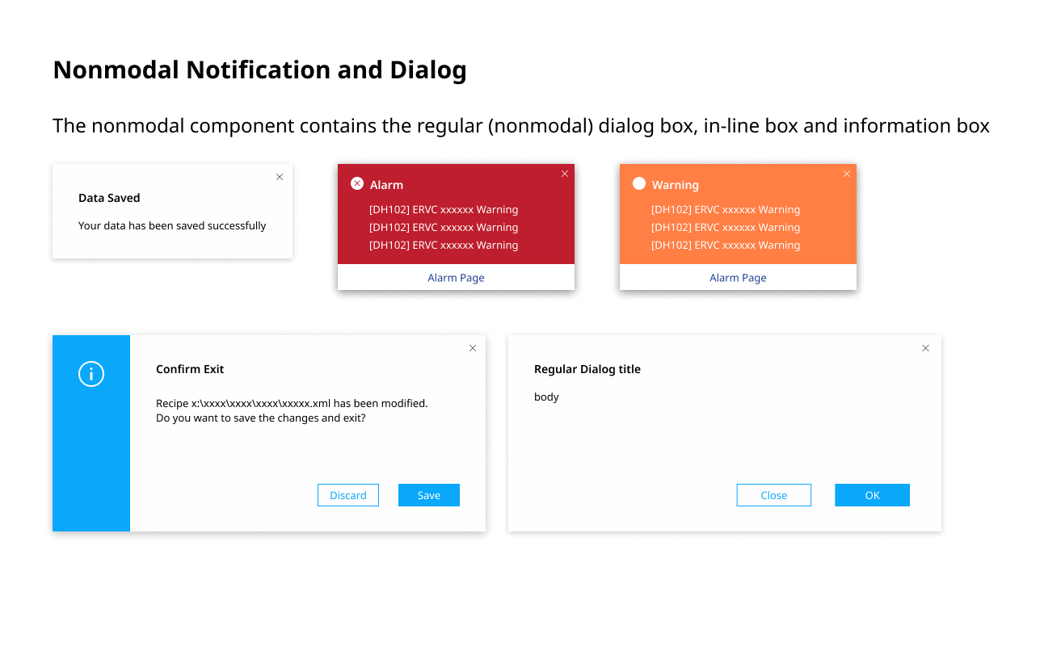Click the Alarm error circle icon
The height and width of the screenshot is (655, 1061).
[x=357, y=184]
